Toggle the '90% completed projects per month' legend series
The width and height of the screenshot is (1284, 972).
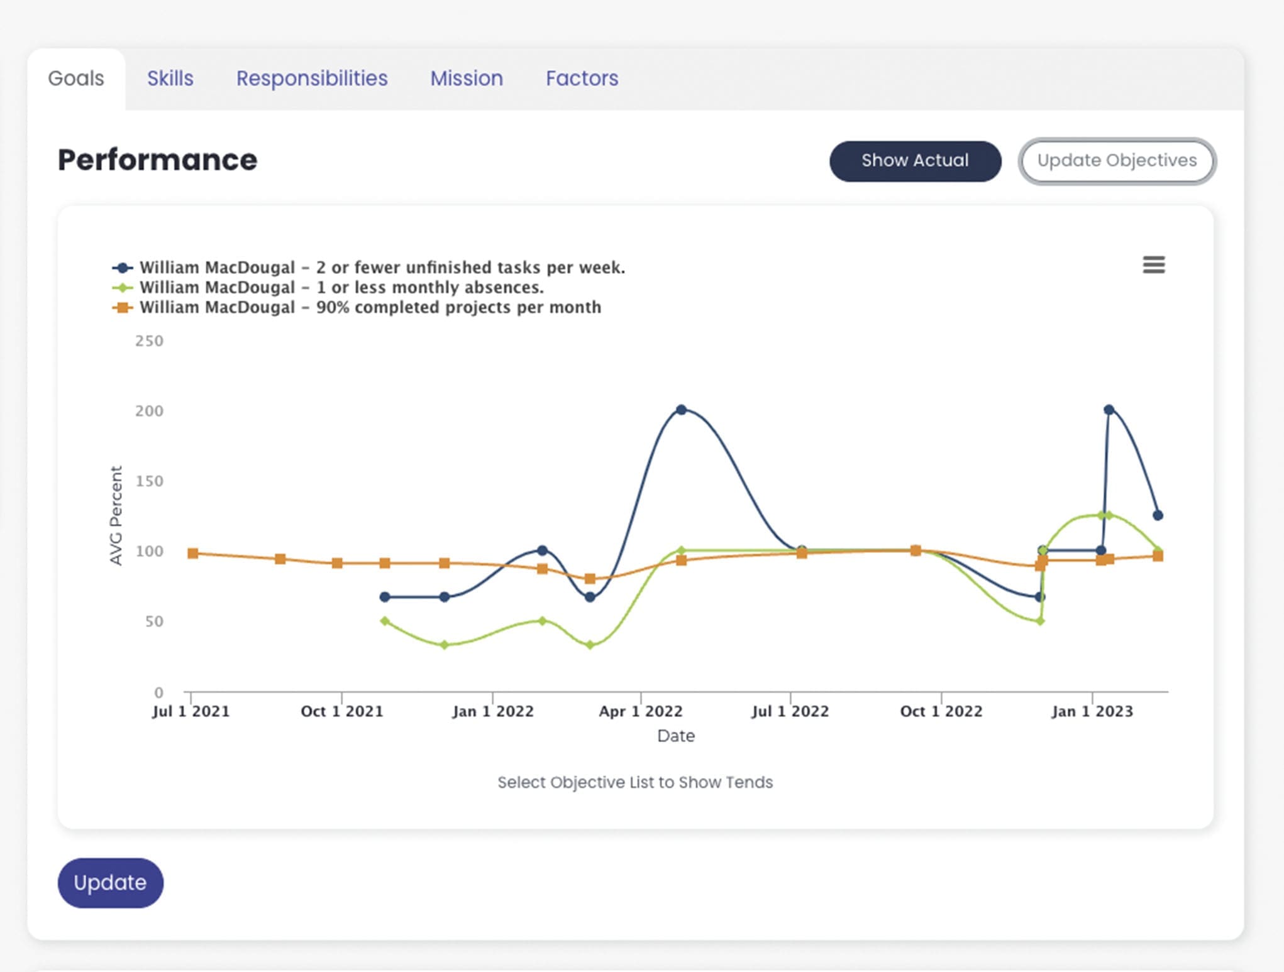tap(357, 308)
